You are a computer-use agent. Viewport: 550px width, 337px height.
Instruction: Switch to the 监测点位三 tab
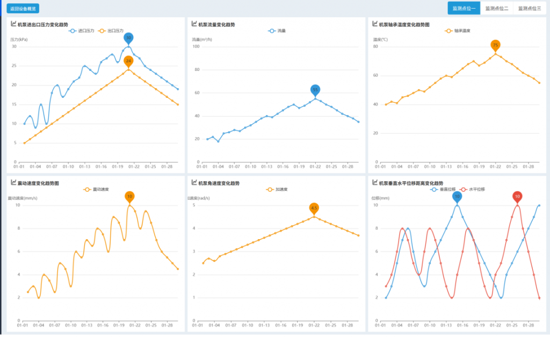coord(529,8)
